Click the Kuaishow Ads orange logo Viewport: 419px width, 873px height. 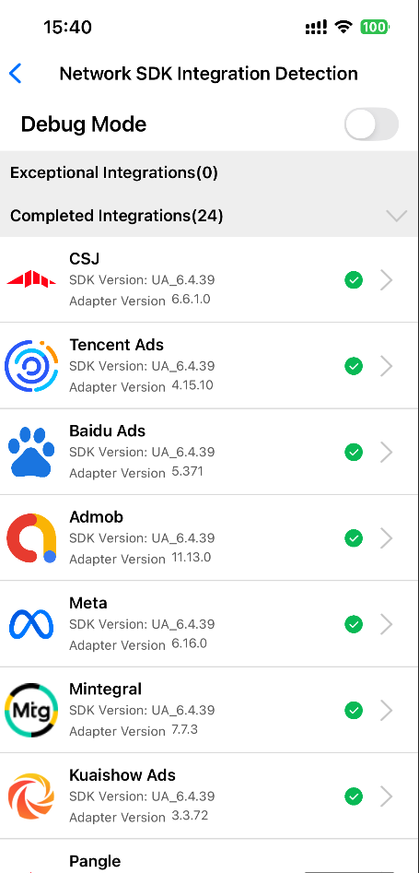pyautogui.click(x=31, y=796)
